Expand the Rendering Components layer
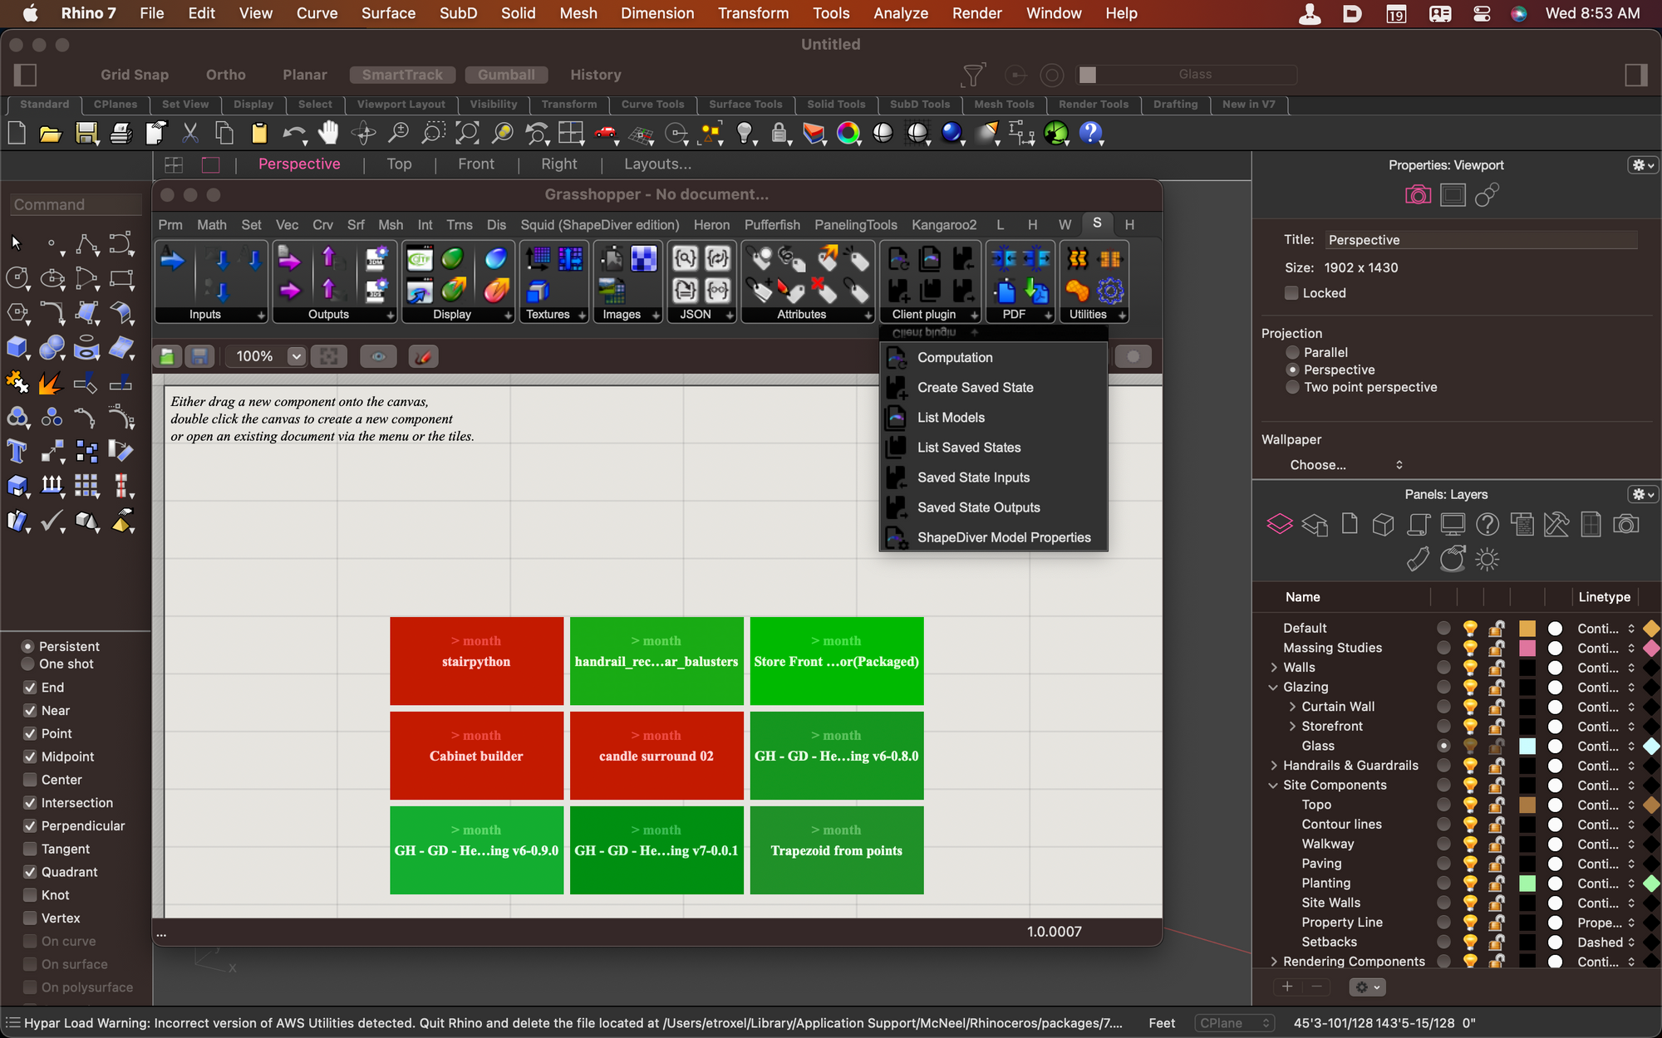This screenshot has height=1038, width=1662. (x=1273, y=962)
